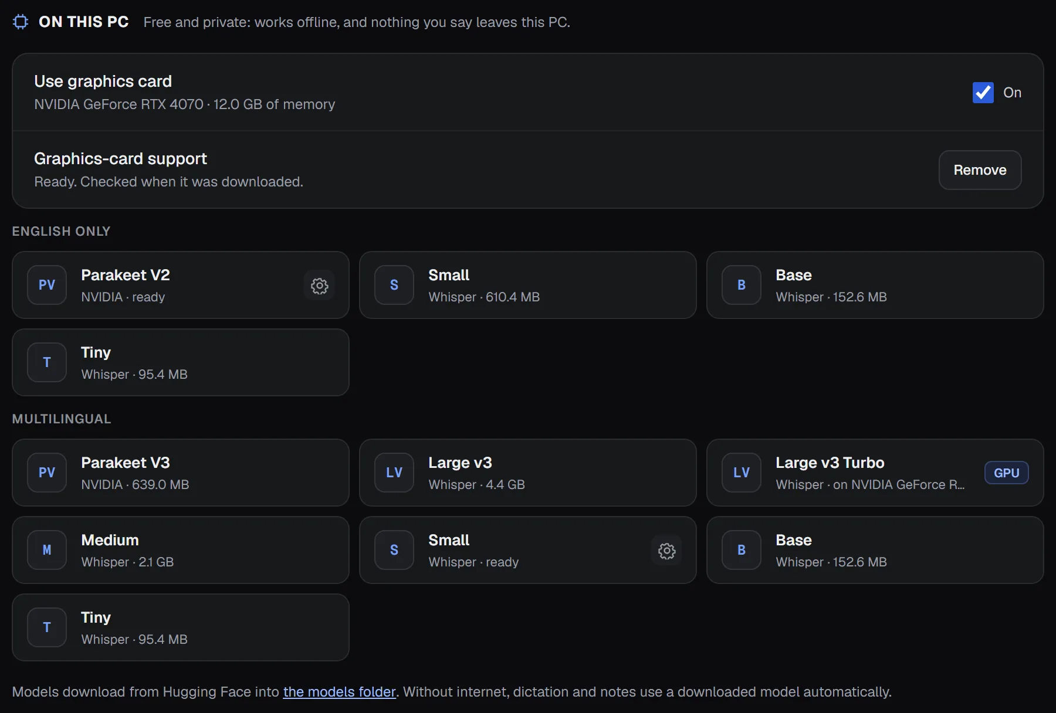Viewport: 1056px width, 713px height.
Task: Click the T badge on English-only Tiny card
Action: 47,362
